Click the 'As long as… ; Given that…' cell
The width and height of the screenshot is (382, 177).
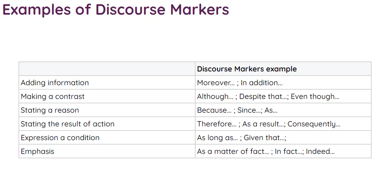[283, 137]
